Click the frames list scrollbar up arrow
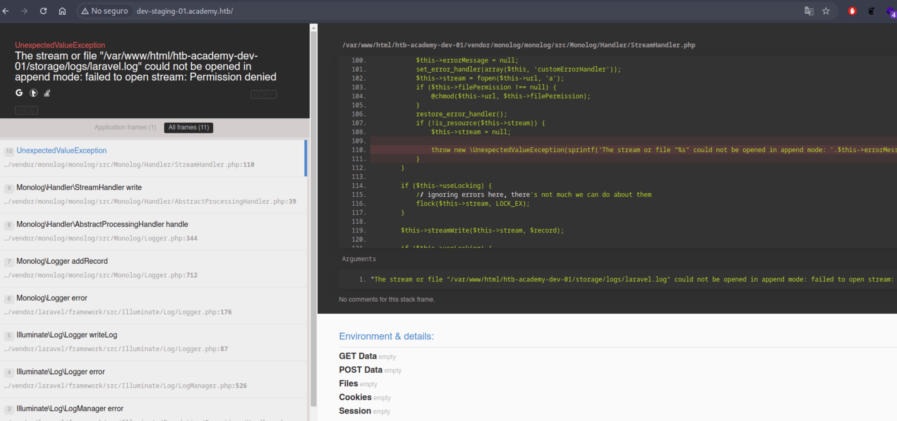 coord(313,28)
